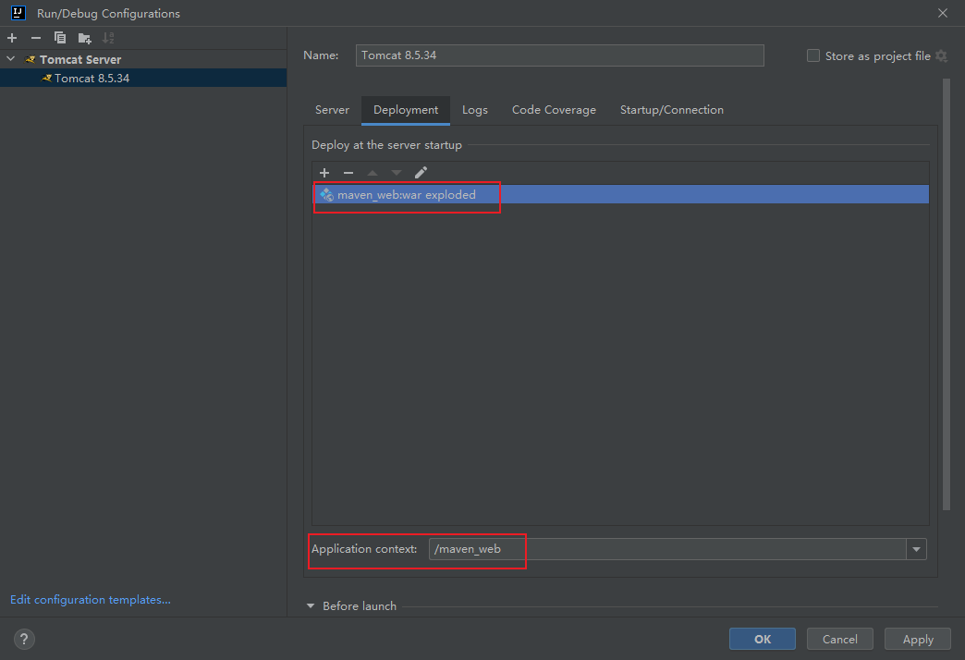Sort configurations alphabetically
The height and width of the screenshot is (660, 965).
pyautogui.click(x=108, y=38)
